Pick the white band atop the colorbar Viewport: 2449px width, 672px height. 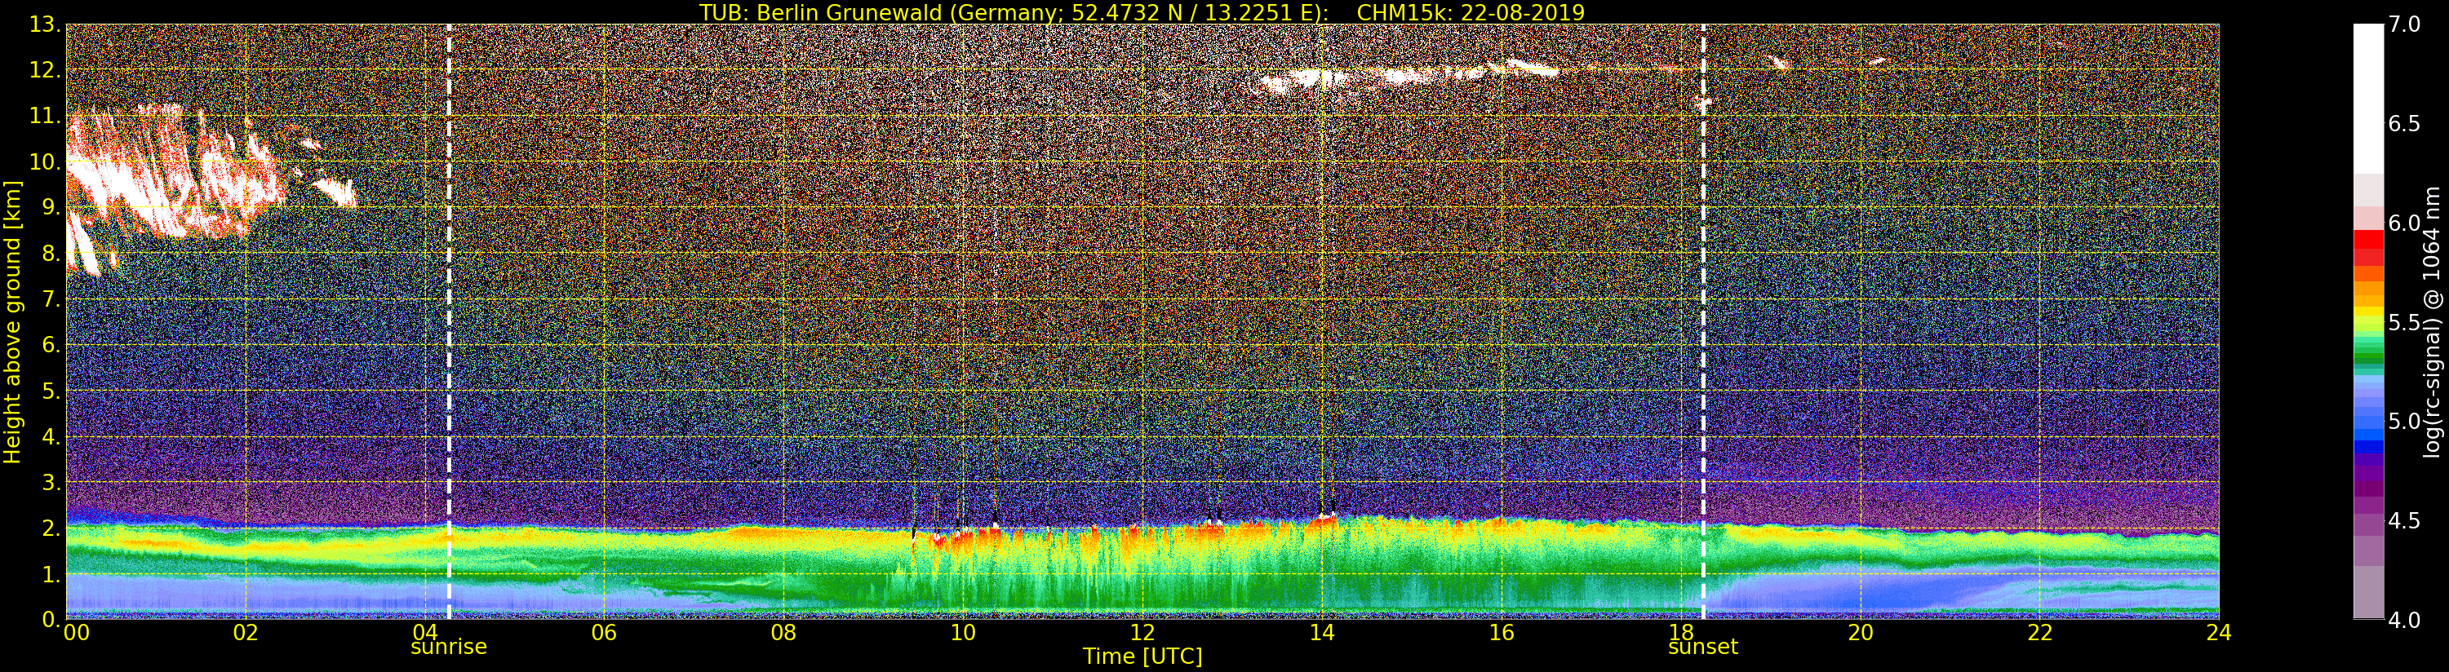2368,99
